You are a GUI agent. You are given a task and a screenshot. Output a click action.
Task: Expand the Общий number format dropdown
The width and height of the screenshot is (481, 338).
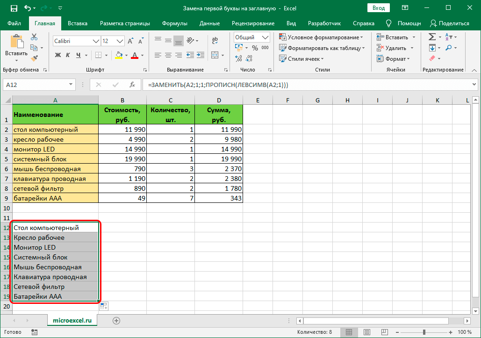click(266, 37)
